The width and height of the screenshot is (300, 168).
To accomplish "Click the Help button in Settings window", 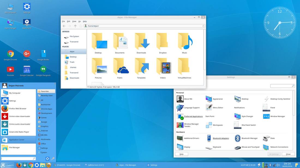I will [x=181, y=154].
